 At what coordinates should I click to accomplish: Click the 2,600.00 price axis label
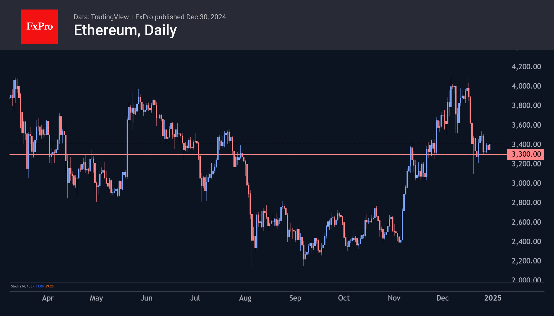pyautogui.click(x=526, y=222)
